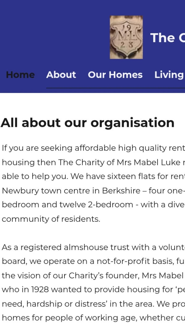This screenshot has width=185, height=328.
Task: Open the partially visible Living menu item
Action: [169, 75]
